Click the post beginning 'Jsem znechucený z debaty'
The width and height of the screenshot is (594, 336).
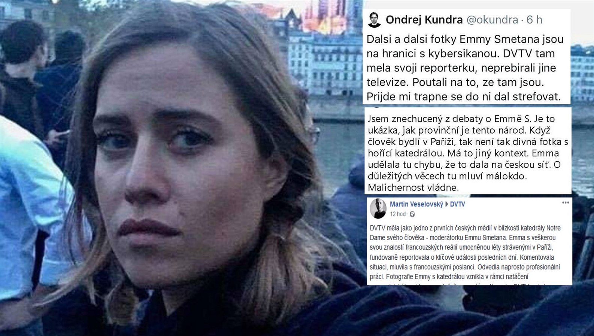[468, 153]
